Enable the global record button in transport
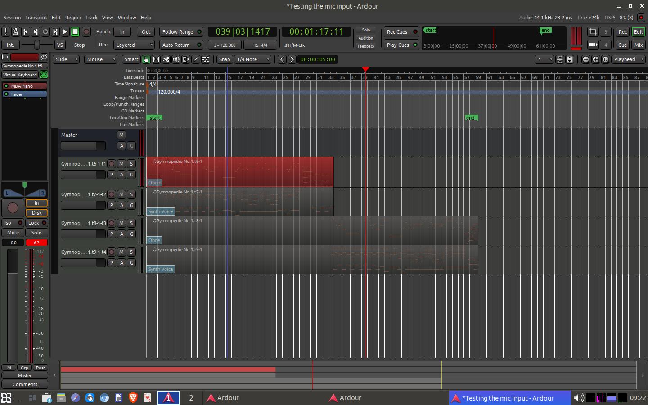Image resolution: width=648 pixels, height=405 pixels. pos(86,32)
